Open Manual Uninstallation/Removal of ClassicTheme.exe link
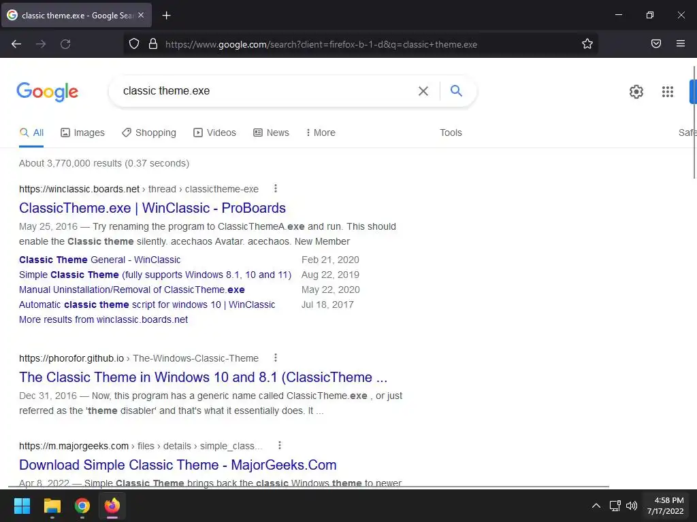Viewport: 697px width, 522px height. [x=132, y=290]
